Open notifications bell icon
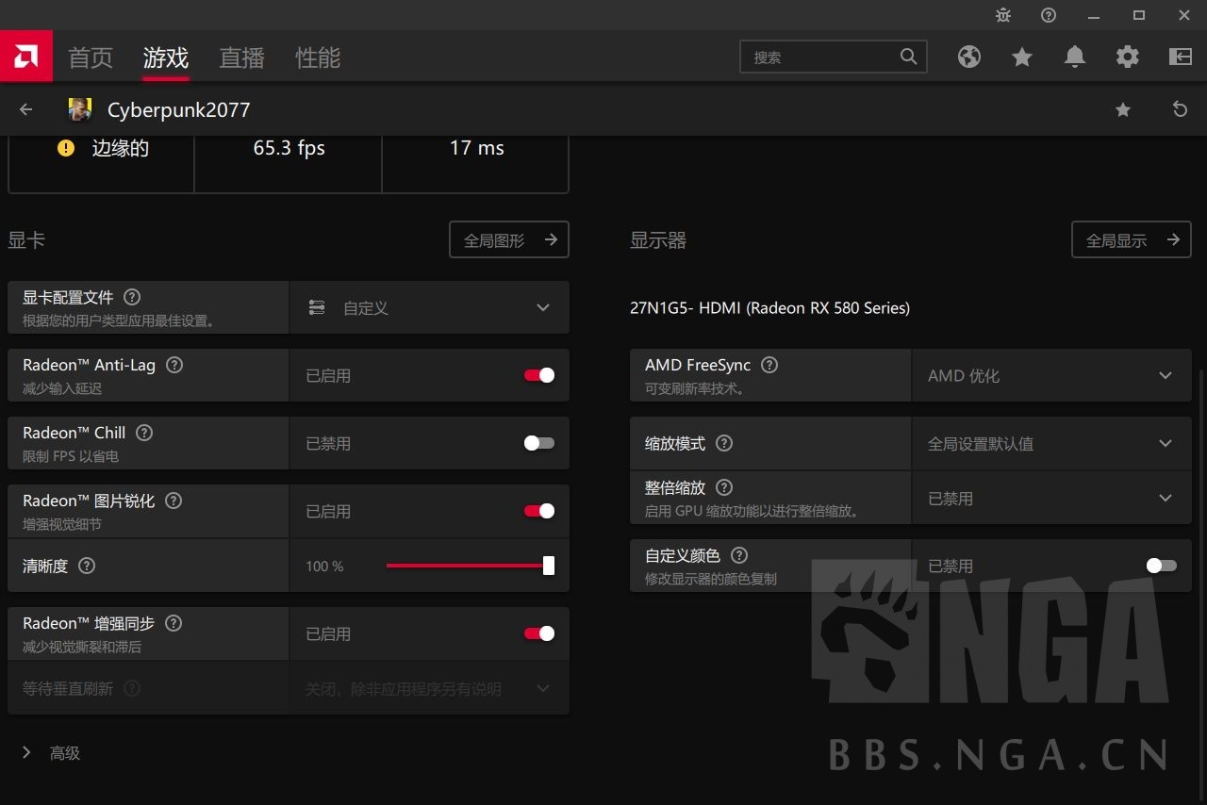 click(1074, 57)
